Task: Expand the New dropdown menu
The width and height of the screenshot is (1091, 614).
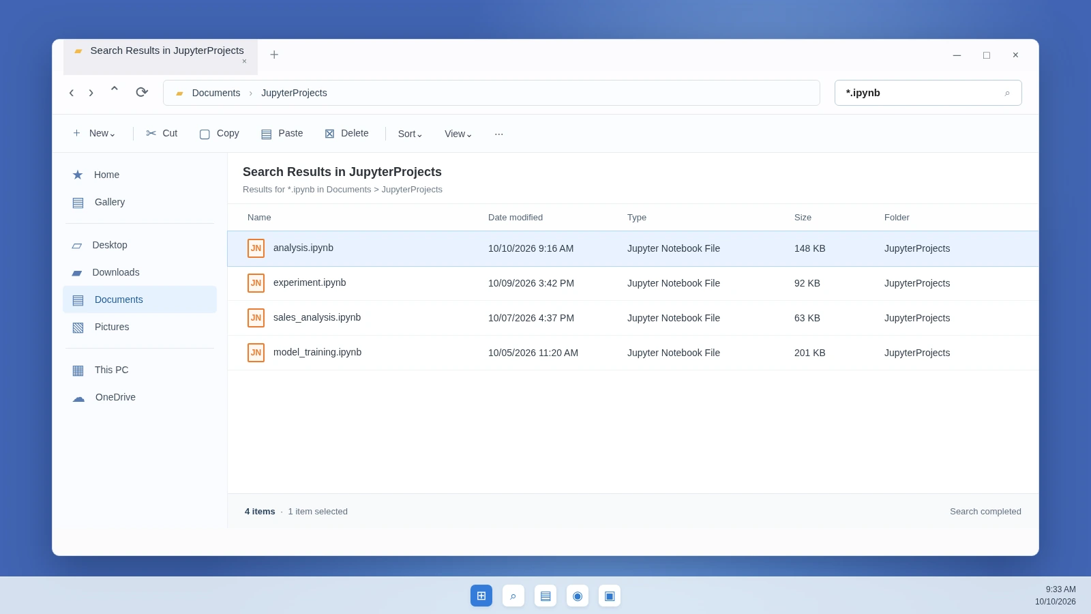Action: coord(94,134)
